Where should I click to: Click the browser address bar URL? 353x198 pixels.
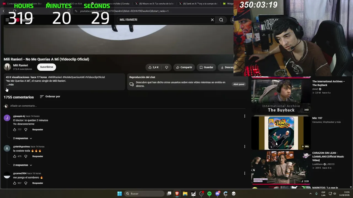124,11
